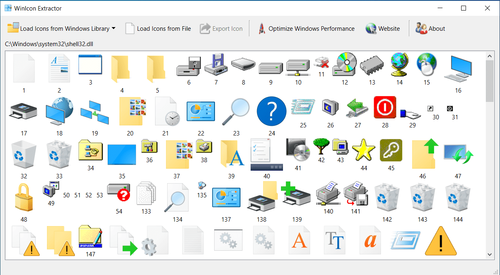
Task: Select magnifying glass icon 23
Action: pos(236,112)
